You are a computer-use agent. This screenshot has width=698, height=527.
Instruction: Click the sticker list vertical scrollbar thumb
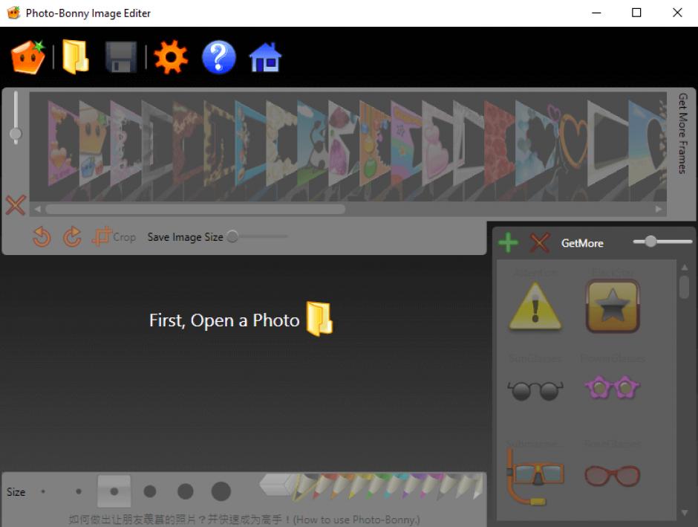(x=684, y=288)
